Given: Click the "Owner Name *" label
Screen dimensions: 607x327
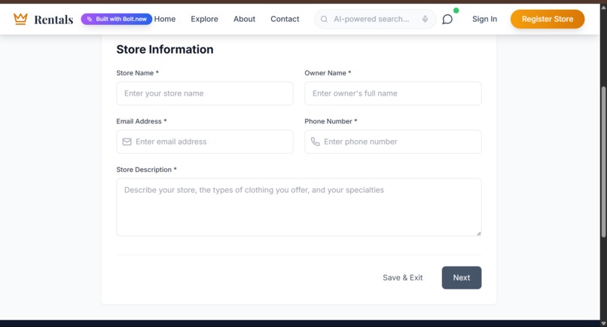Looking at the screenshot, I should point(328,73).
